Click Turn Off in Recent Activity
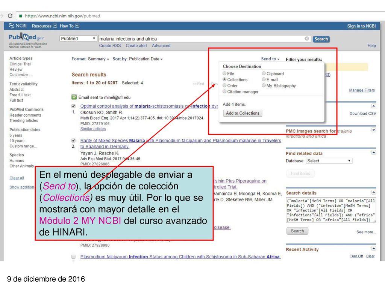The height and width of the screenshot is (288, 385). [x=356, y=256]
